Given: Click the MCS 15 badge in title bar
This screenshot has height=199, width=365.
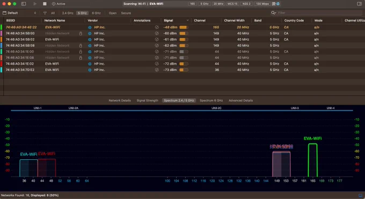Looking at the screenshot, I should pyautogui.click(x=232, y=4).
